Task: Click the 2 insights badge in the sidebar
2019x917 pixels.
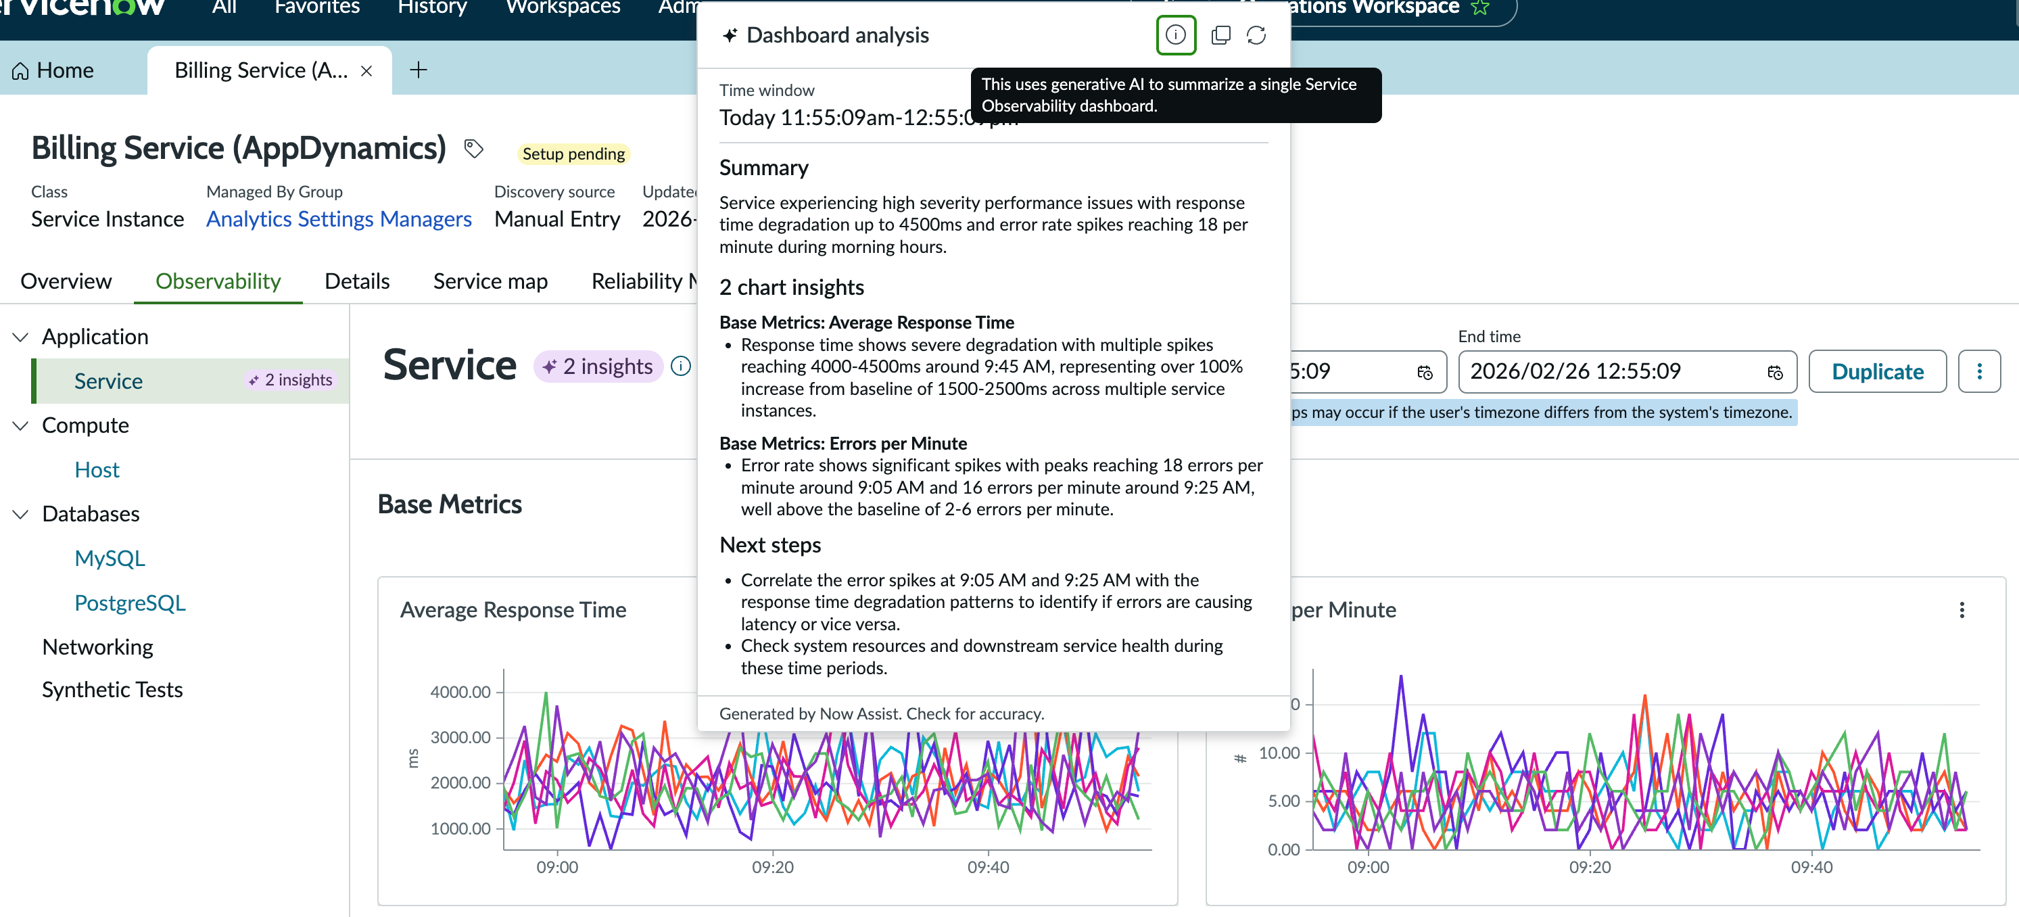Action: 291,380
